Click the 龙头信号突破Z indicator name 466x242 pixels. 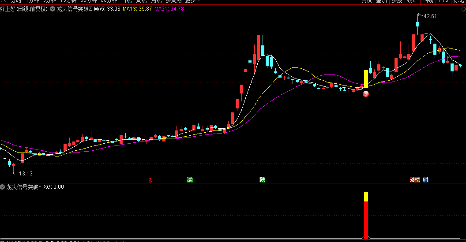point(74,9)
